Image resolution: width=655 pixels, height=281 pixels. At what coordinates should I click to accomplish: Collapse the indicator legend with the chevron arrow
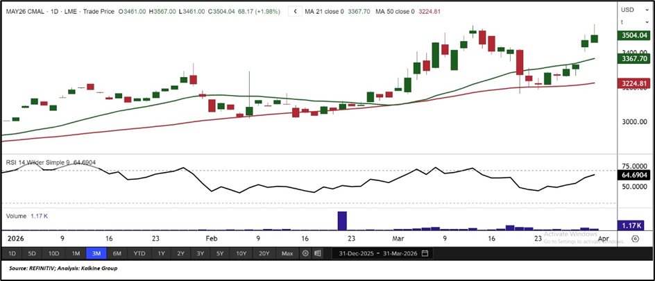click(x=296, y=11)
